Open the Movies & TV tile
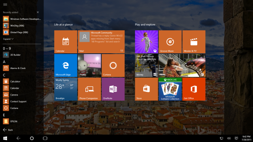This screenshot has height=142, width=253. [x=194, y=42]
